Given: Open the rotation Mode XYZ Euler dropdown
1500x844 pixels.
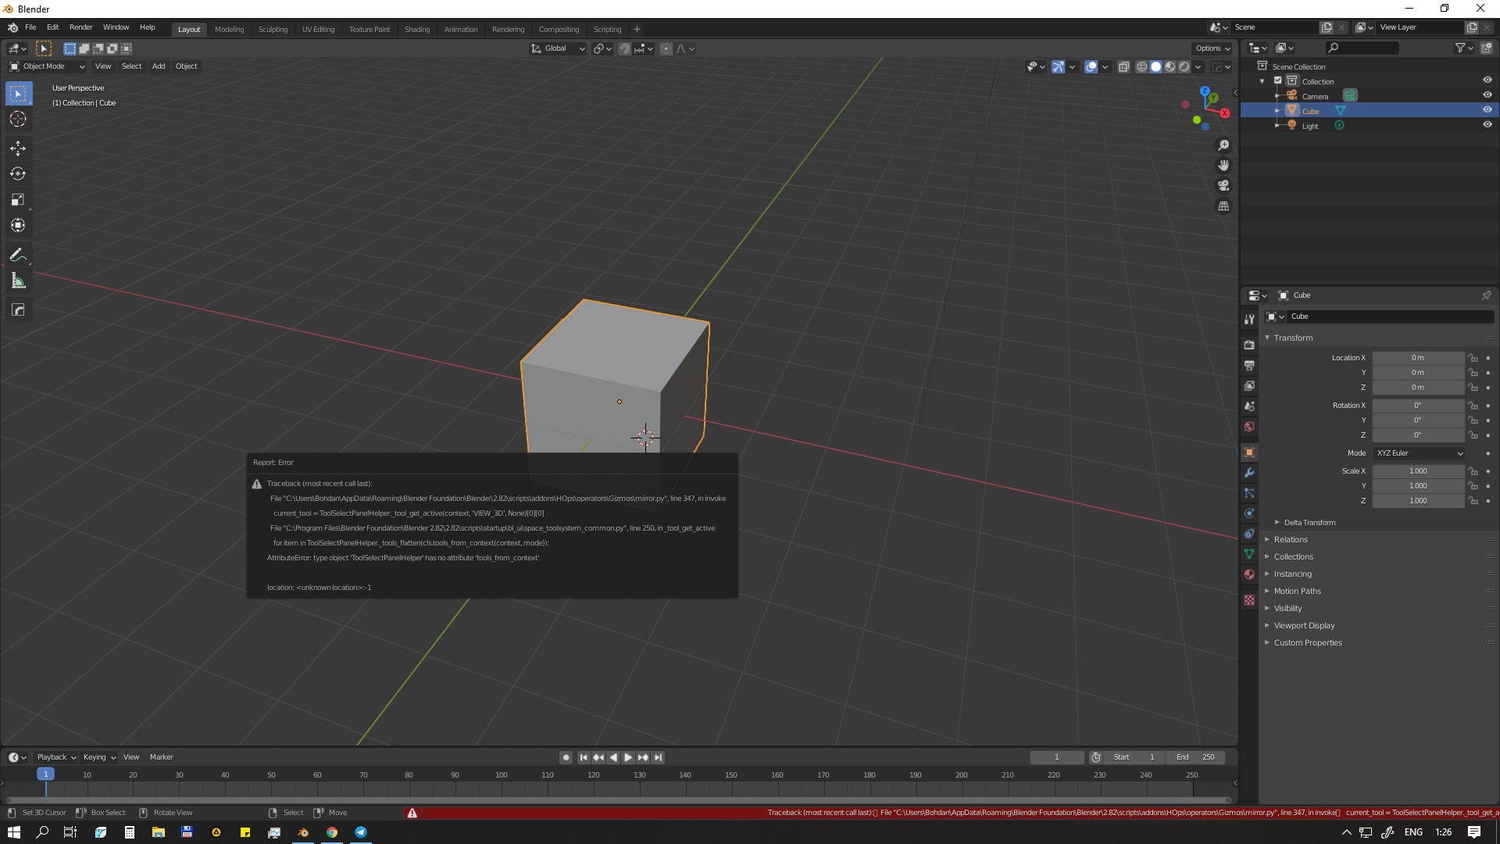Looking at the screenshot, I should click(1419, 453).
